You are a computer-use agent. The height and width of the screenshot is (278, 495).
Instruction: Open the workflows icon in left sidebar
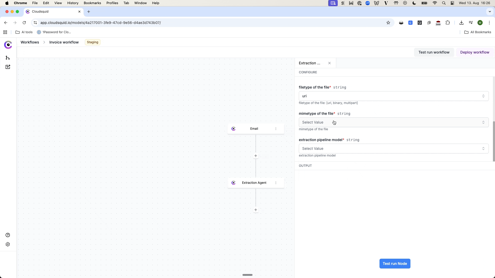tap(8, 58)
